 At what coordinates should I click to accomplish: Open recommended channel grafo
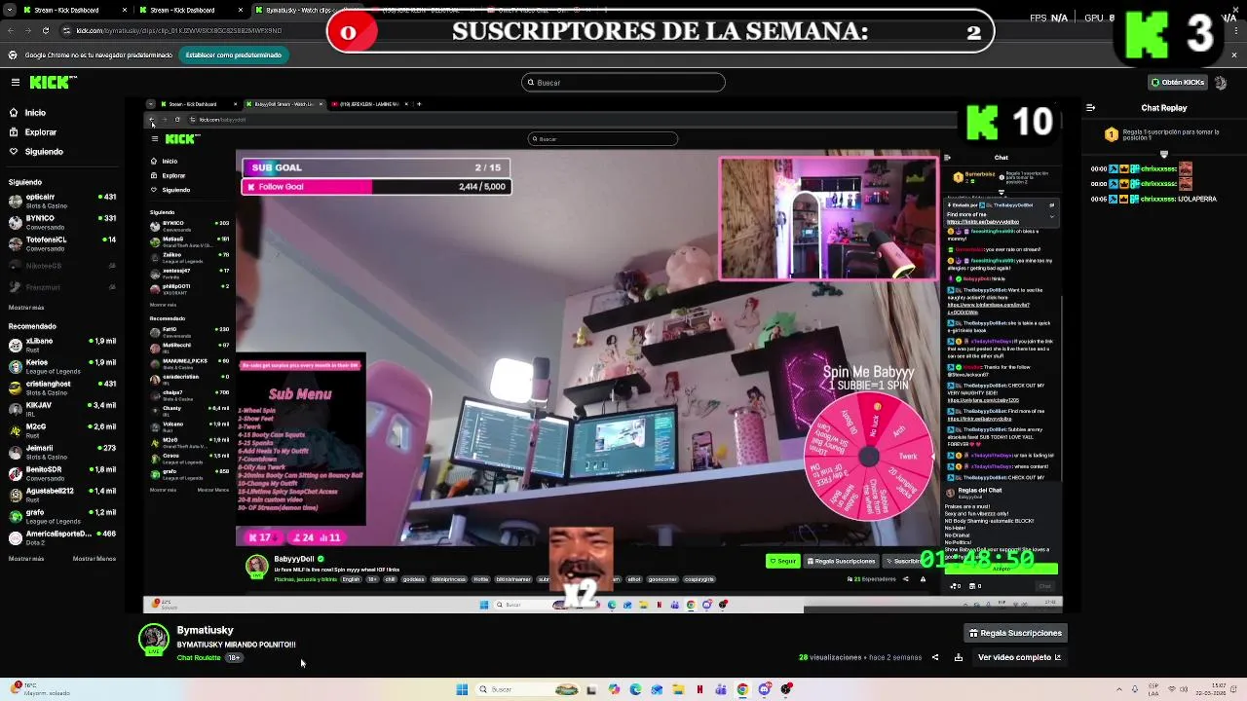pyautogui.click(x=62, y=516)
